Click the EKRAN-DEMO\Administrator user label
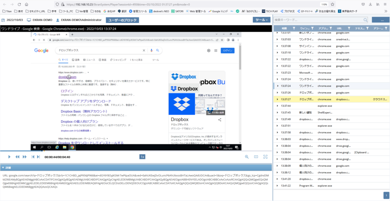This screenshot has height=201, width=390. tap(81, 20)
